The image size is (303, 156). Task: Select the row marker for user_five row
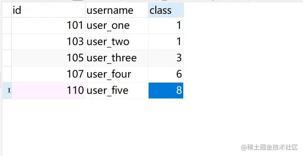point(7,91)
